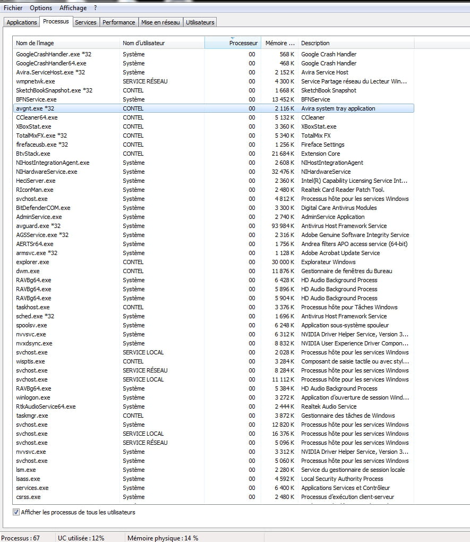Select the NIHardwareService.exe process
Viewport: 470px width, 542px height.
coord(213,172)
